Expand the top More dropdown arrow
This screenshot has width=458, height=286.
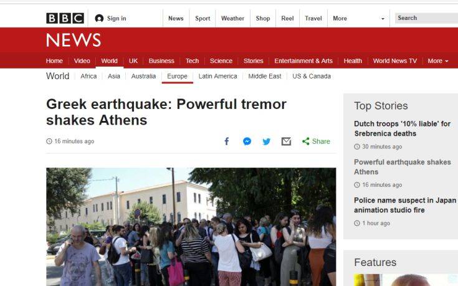[x=383, y=19]
